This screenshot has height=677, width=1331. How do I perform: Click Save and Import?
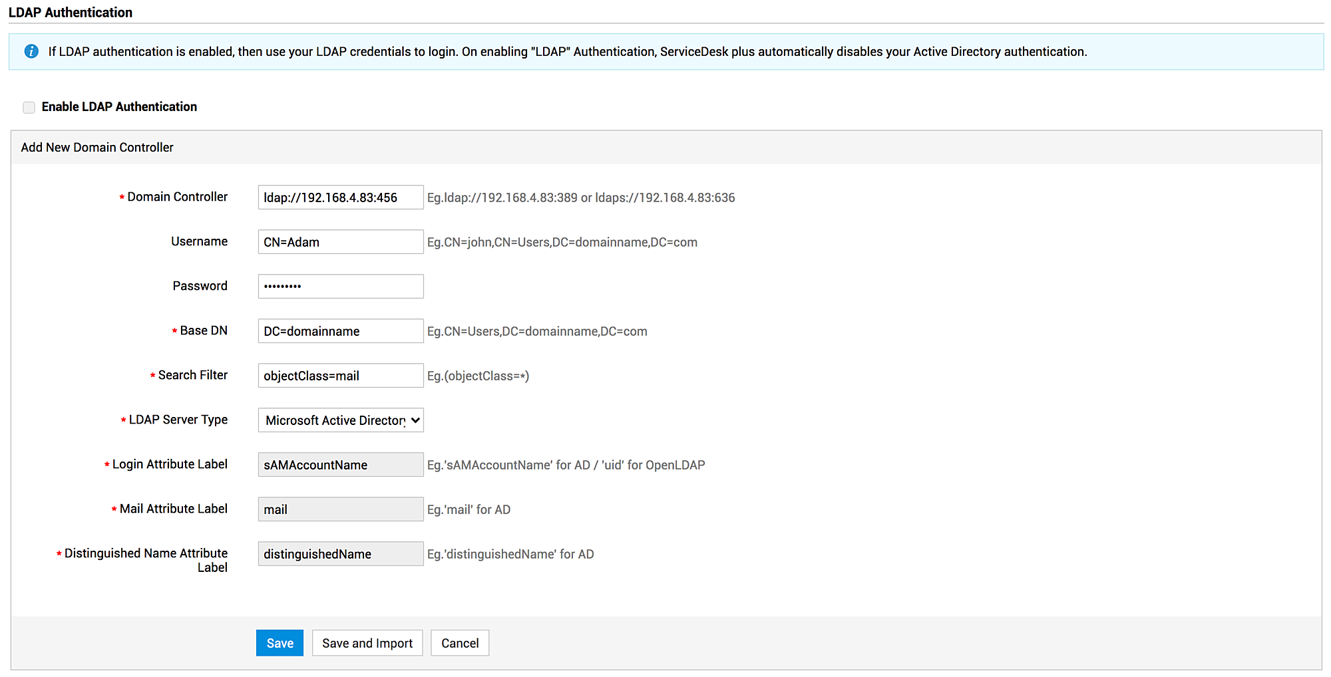click(367, 642)
